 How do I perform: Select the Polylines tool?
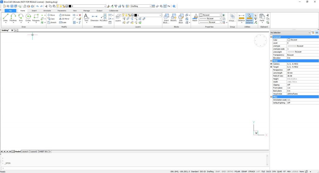coord(13,18)
